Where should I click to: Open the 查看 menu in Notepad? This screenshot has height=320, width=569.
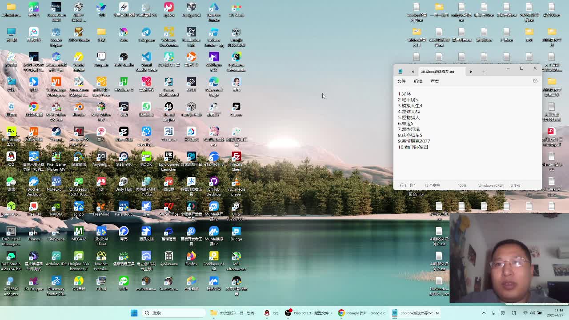[x=434, y=81]
